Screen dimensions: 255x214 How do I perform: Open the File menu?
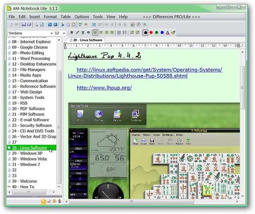pos(12,17)
